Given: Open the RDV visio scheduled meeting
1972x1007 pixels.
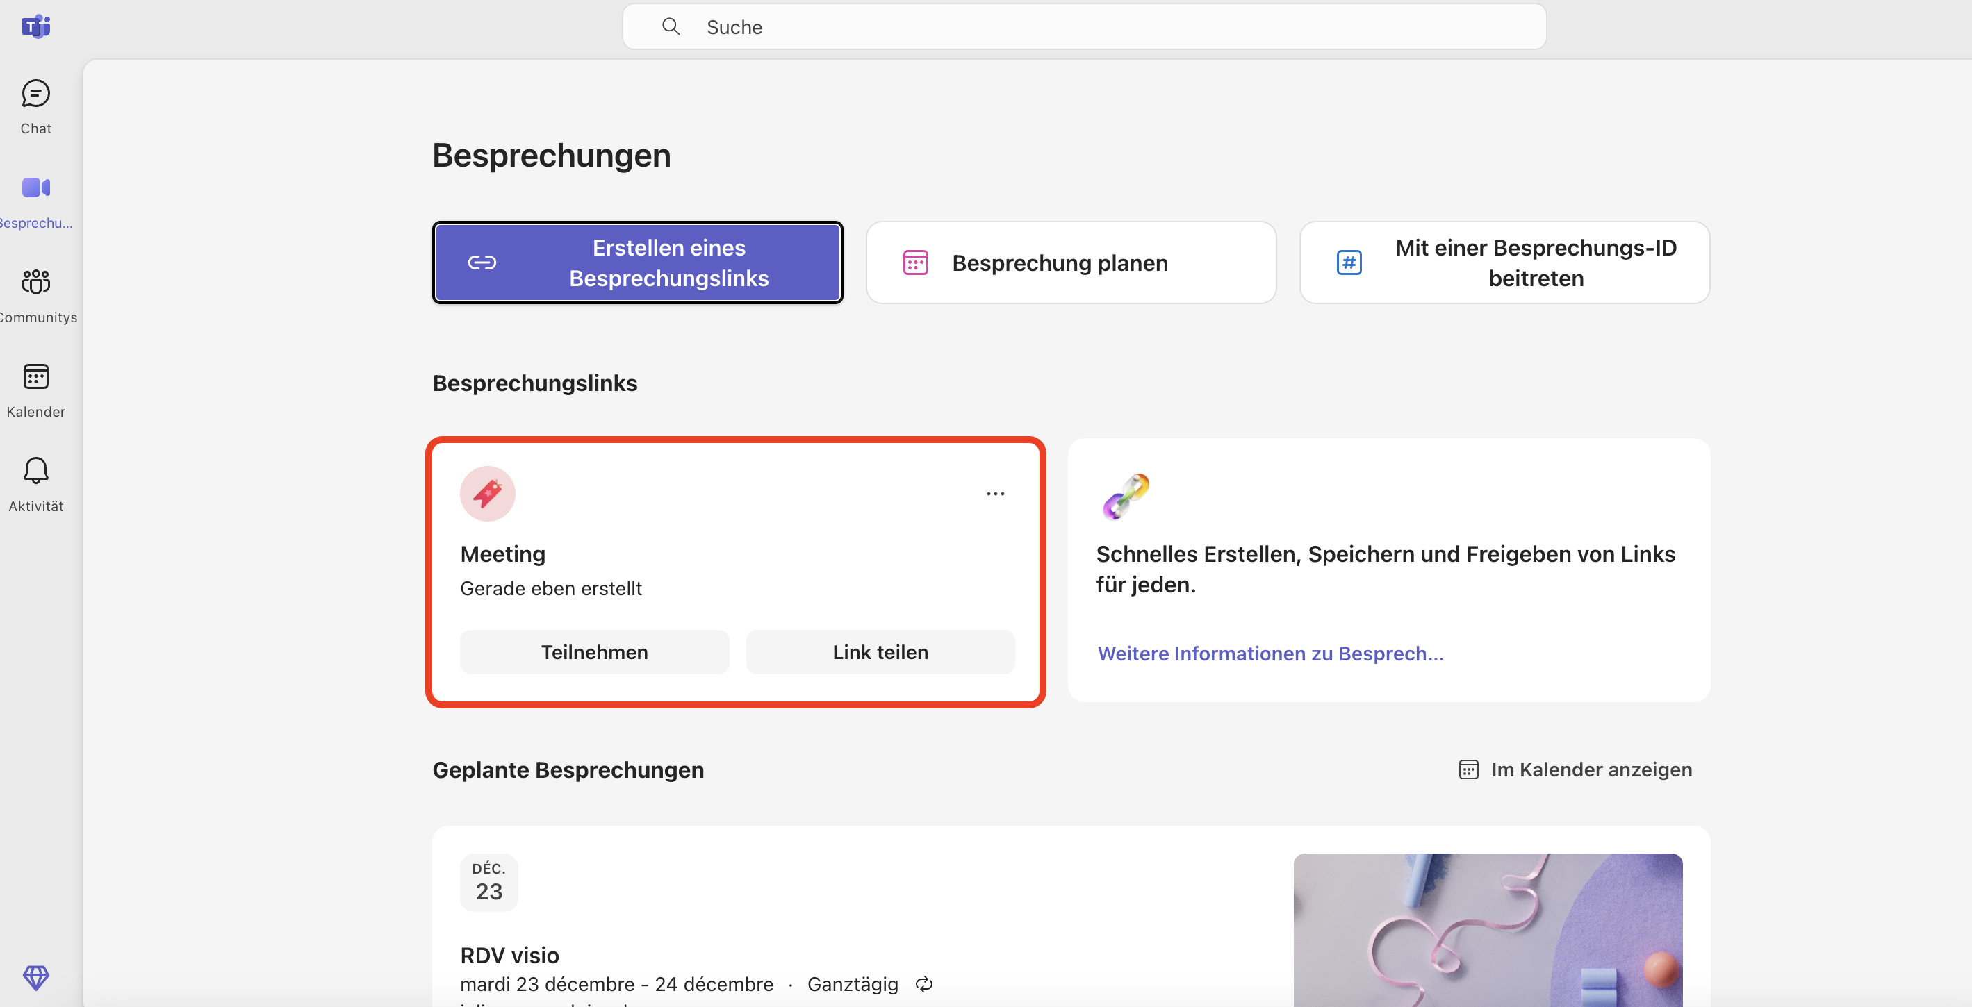Looking at the screenshot, I should [x=510, y=955].
